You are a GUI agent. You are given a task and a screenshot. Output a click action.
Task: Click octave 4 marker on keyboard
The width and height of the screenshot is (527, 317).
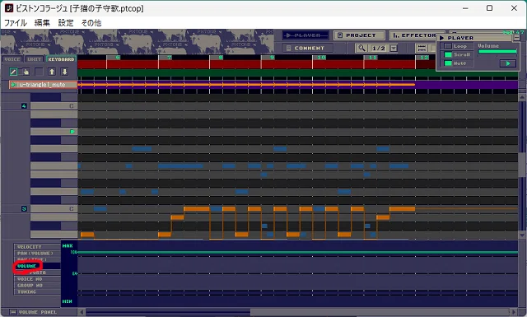point(24,106)
